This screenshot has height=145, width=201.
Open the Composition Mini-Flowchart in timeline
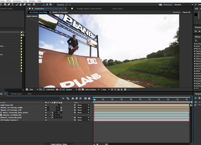63,98
